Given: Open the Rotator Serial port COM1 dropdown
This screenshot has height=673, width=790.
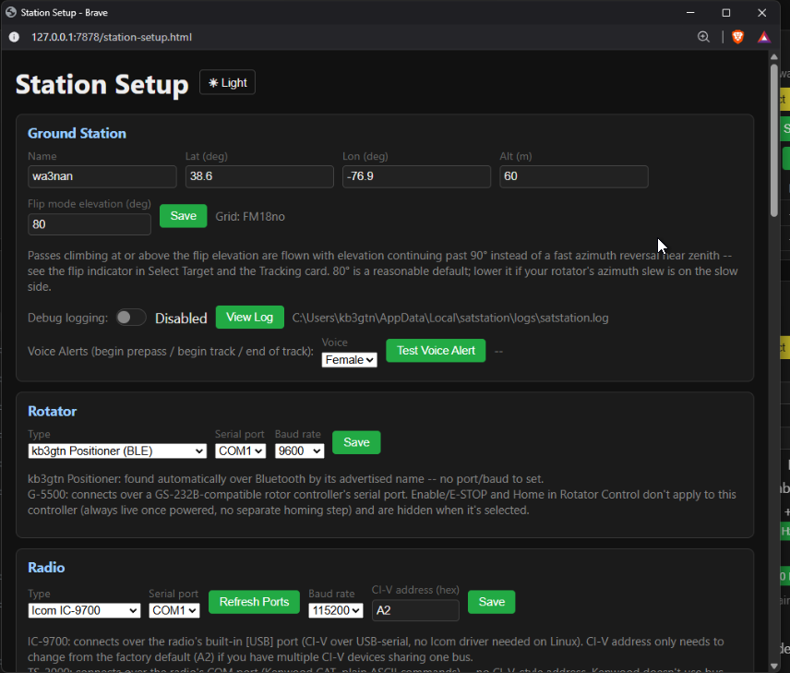Looking at the screenshot, I should tap(240, 451).
